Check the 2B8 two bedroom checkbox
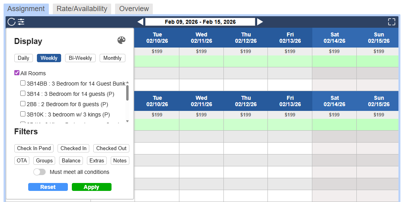The width and height of the screenshot is (404, 202). tap(23, 104)
